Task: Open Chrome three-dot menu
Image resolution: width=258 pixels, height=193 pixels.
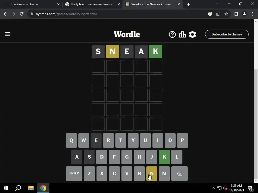Action: [252, 14]
